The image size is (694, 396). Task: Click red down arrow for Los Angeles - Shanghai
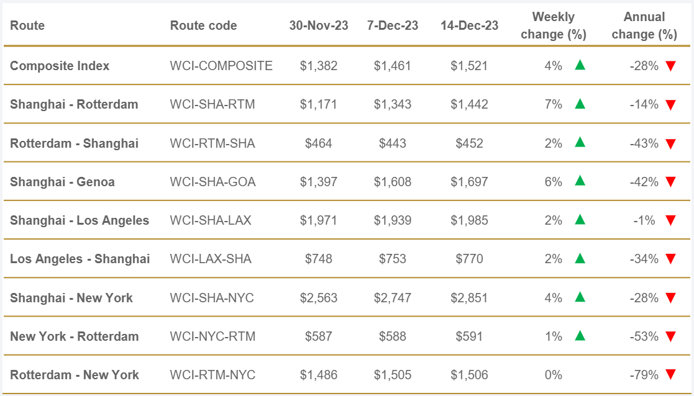pos(670,259)
